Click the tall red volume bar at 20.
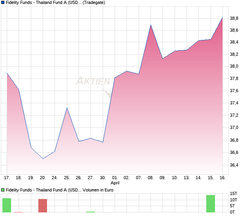The width and height of the screenshot is (245, 216). pos(43,205)
